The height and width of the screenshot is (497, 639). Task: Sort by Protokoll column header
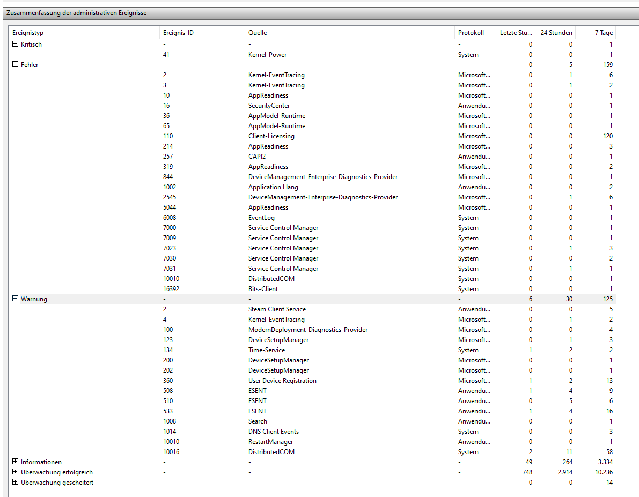pos(474,33)
